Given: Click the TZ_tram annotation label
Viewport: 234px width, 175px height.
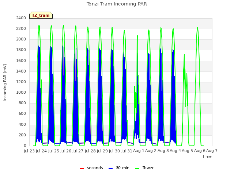Looking at the screenshot, I should pyautogui.click(x=41, y=15).
